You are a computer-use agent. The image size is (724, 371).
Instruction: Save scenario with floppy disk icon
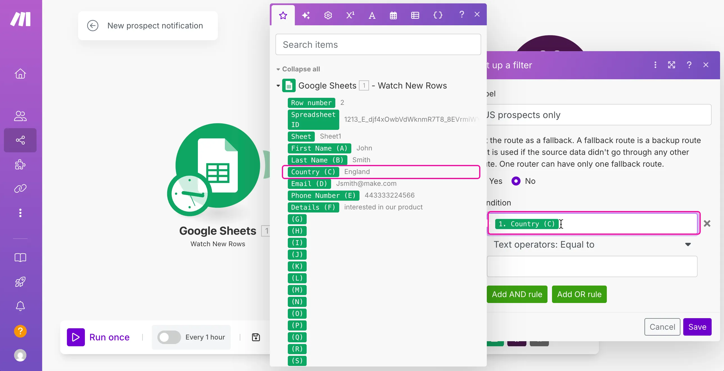click(256, 337)
